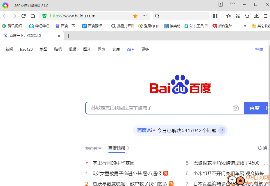Screen dimensions: 270x186
Task: Click the browser back arrow
Action: (5, 16)
